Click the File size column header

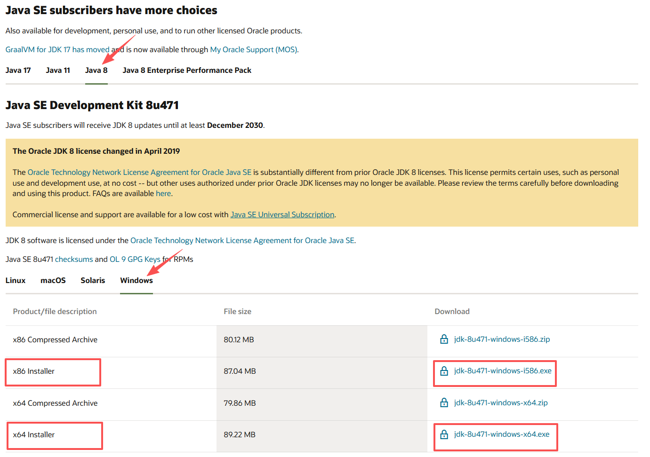pyautogui.click(x=237, y=311)
